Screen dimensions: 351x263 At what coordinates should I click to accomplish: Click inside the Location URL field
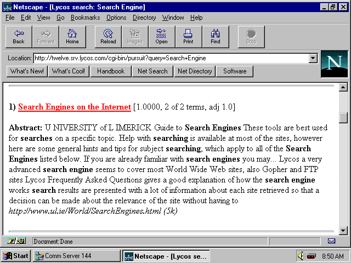pyautogui.click(x=170, y=58)
